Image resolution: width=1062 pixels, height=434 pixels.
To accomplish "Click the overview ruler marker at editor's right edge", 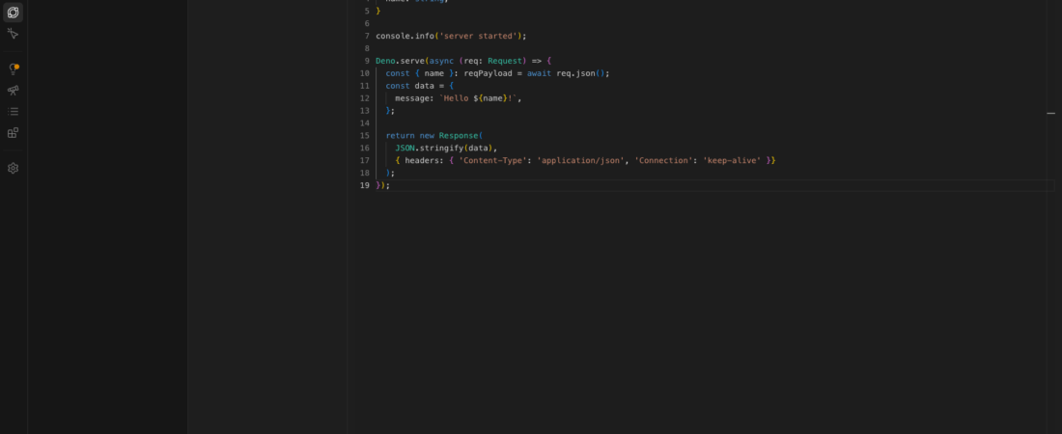I will pyautogui.click(x=1051, y=113).
